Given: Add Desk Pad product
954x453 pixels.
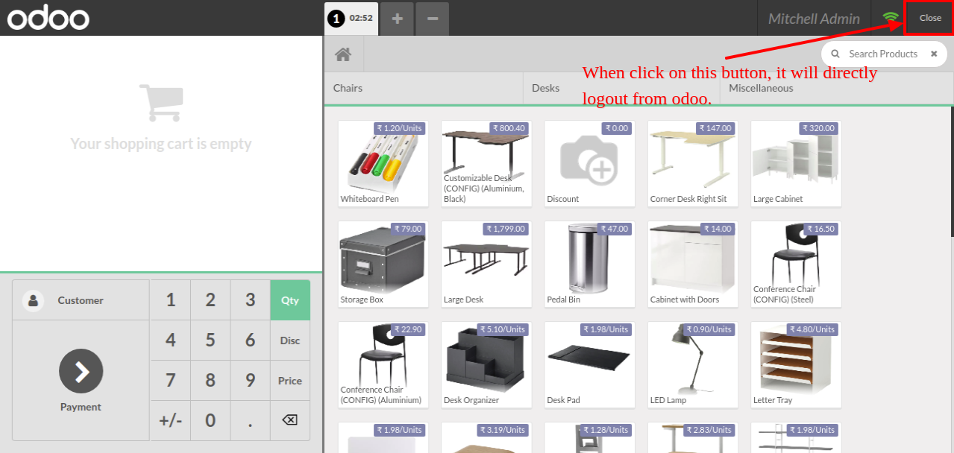Looking at the screenshot, I should [590, 364].
